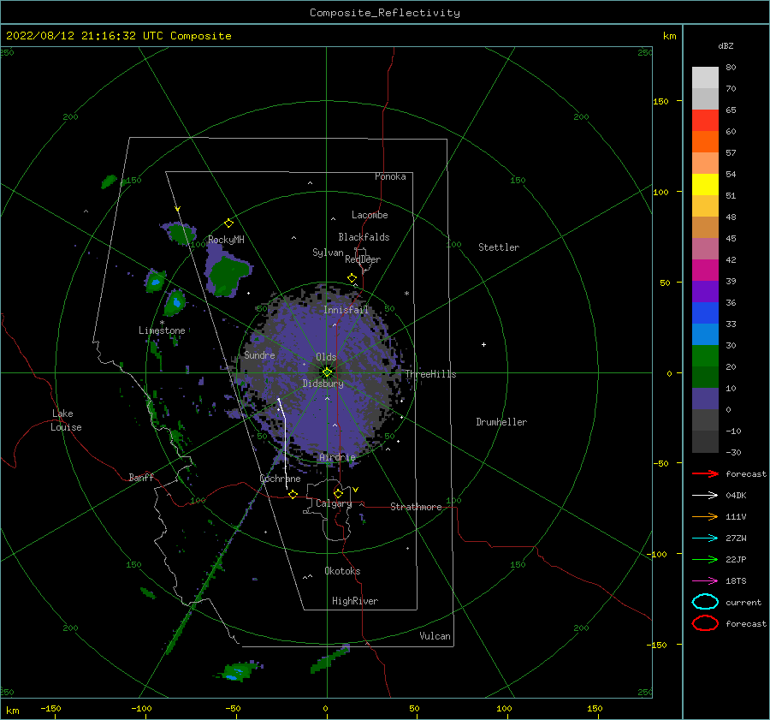
Task: Click the yellow diamond marker below Cochrane
Action: [x=293, y=494]
